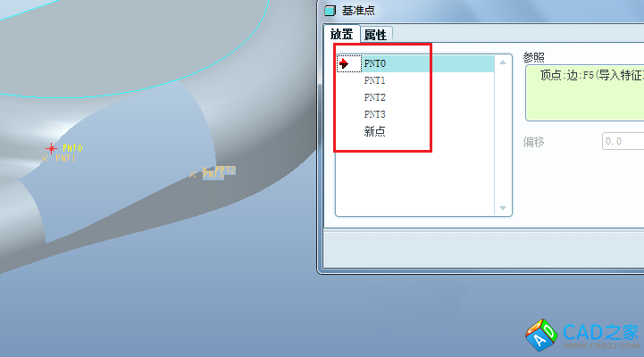Screen dimensions: 644x357
Task: Click the red PNT0 point marker in model
Action: tap(51, 148)
